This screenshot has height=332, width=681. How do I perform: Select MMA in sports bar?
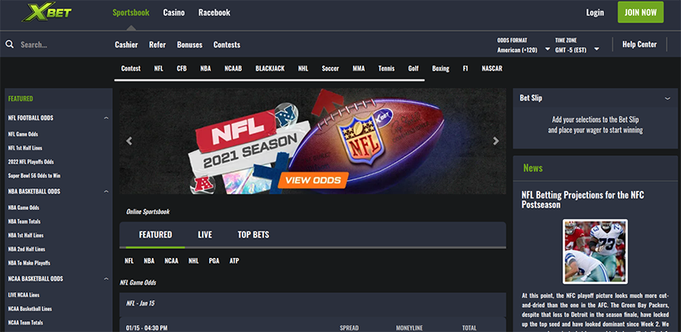[359, 69]
